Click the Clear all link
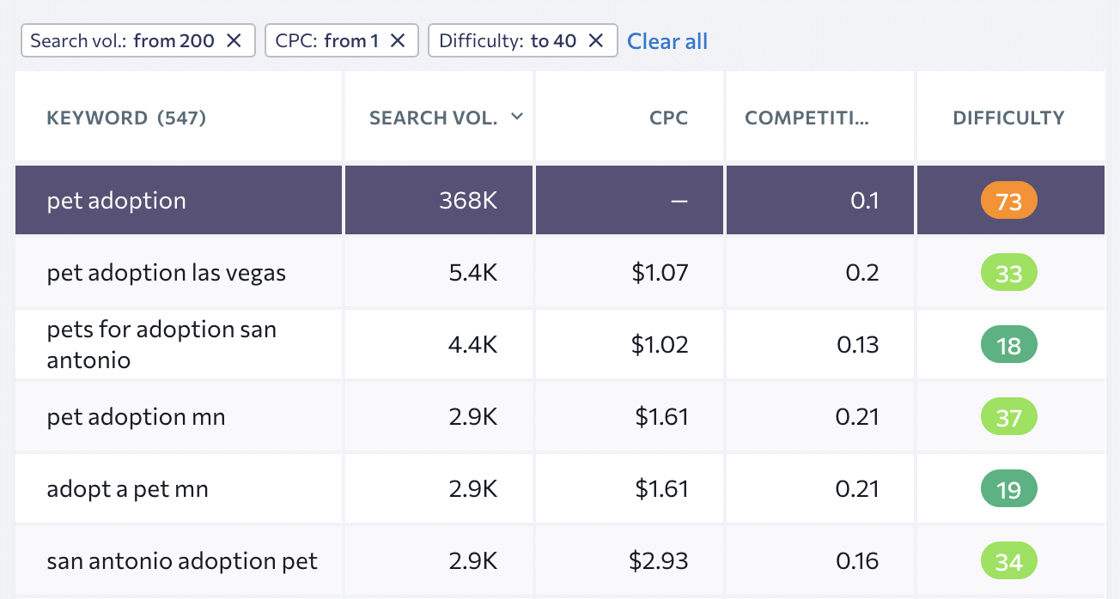This screenshot has width=1120, height=599. coord(667,41)
